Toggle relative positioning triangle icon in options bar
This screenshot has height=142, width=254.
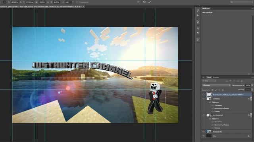(21, 2)
